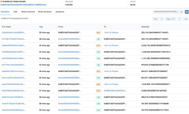Go to the previous page arrow
The width and height of the screenshot is (189, 114).
click(x=162, y=19)
